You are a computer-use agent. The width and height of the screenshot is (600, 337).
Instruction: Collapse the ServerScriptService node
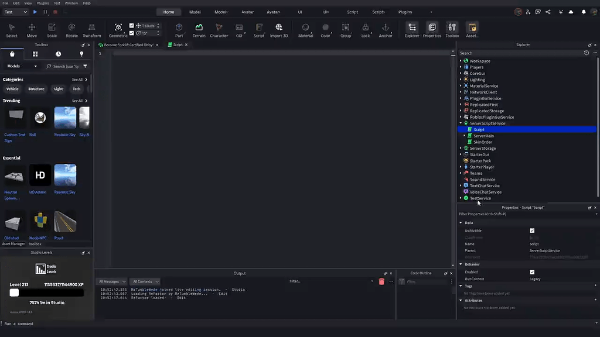461,123
